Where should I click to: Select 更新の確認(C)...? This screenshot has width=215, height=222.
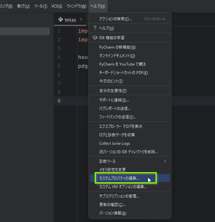(x=130, y=205)
